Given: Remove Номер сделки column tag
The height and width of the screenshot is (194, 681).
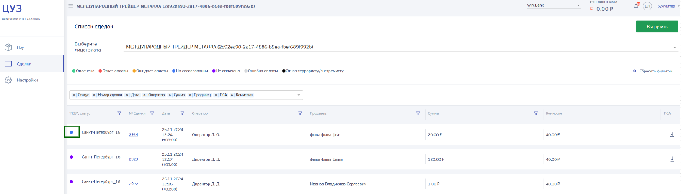Looking at the screenshot, I should [94, 95].
